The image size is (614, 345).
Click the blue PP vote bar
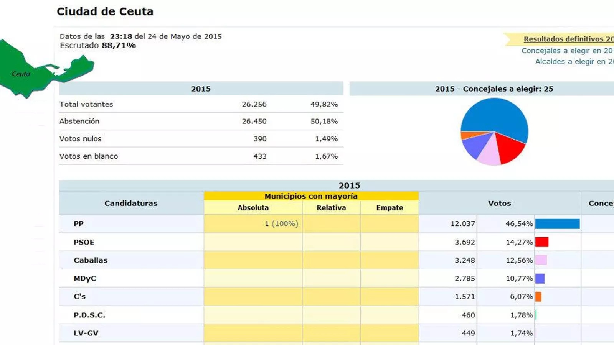pyautogui.click(x=557, y=224)
